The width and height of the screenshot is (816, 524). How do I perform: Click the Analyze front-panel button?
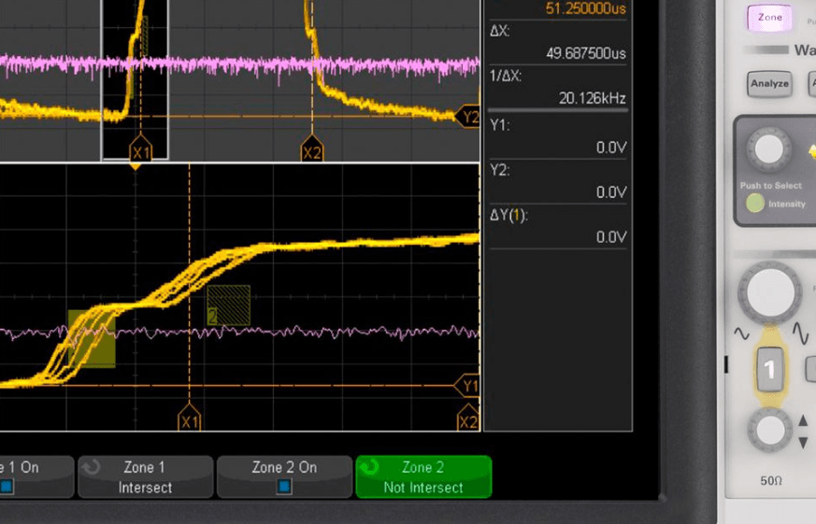tap(769, 84)
